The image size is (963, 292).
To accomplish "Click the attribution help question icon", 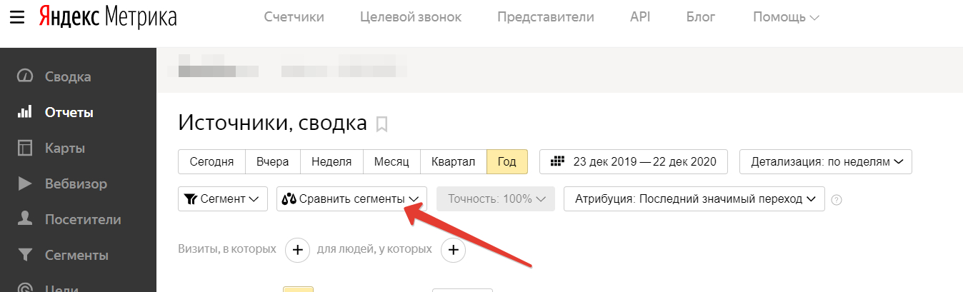I will 837,200.
